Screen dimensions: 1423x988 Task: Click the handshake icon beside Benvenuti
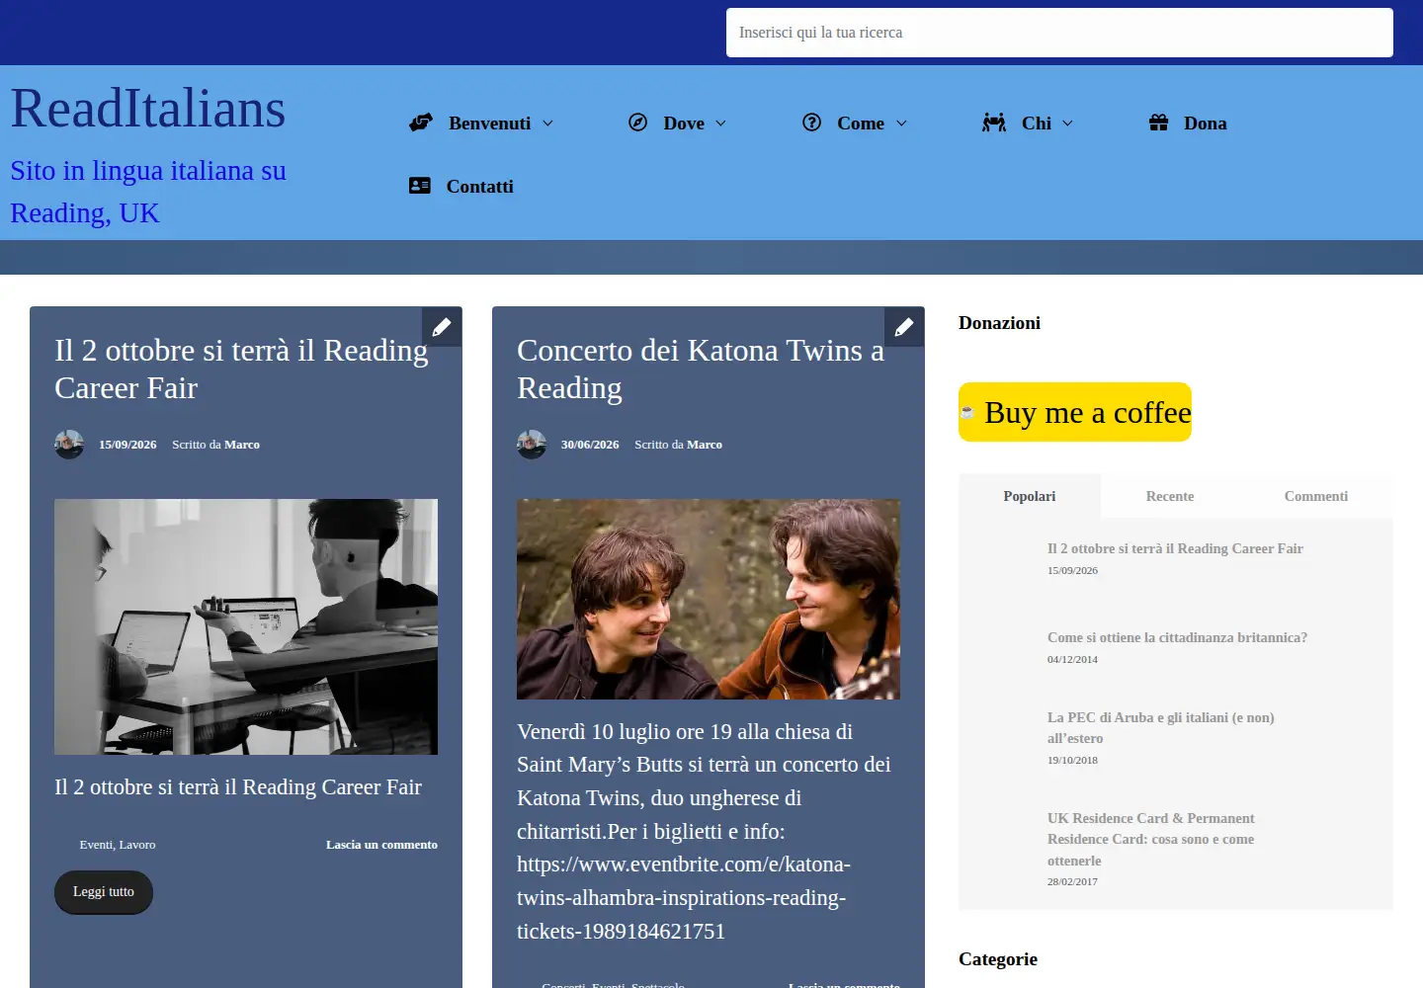421,123
